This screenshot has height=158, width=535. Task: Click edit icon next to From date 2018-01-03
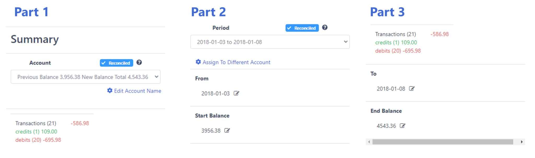tap(236, 93)
